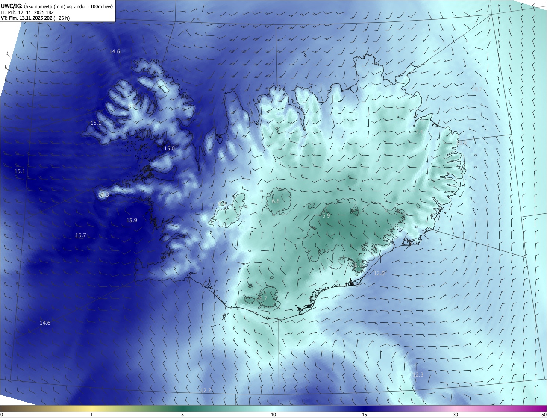Screen dimensions: 547x418
Task: Click the 5.9 value on Vatnajökull glacier
Action: click(x=326, y=216)
